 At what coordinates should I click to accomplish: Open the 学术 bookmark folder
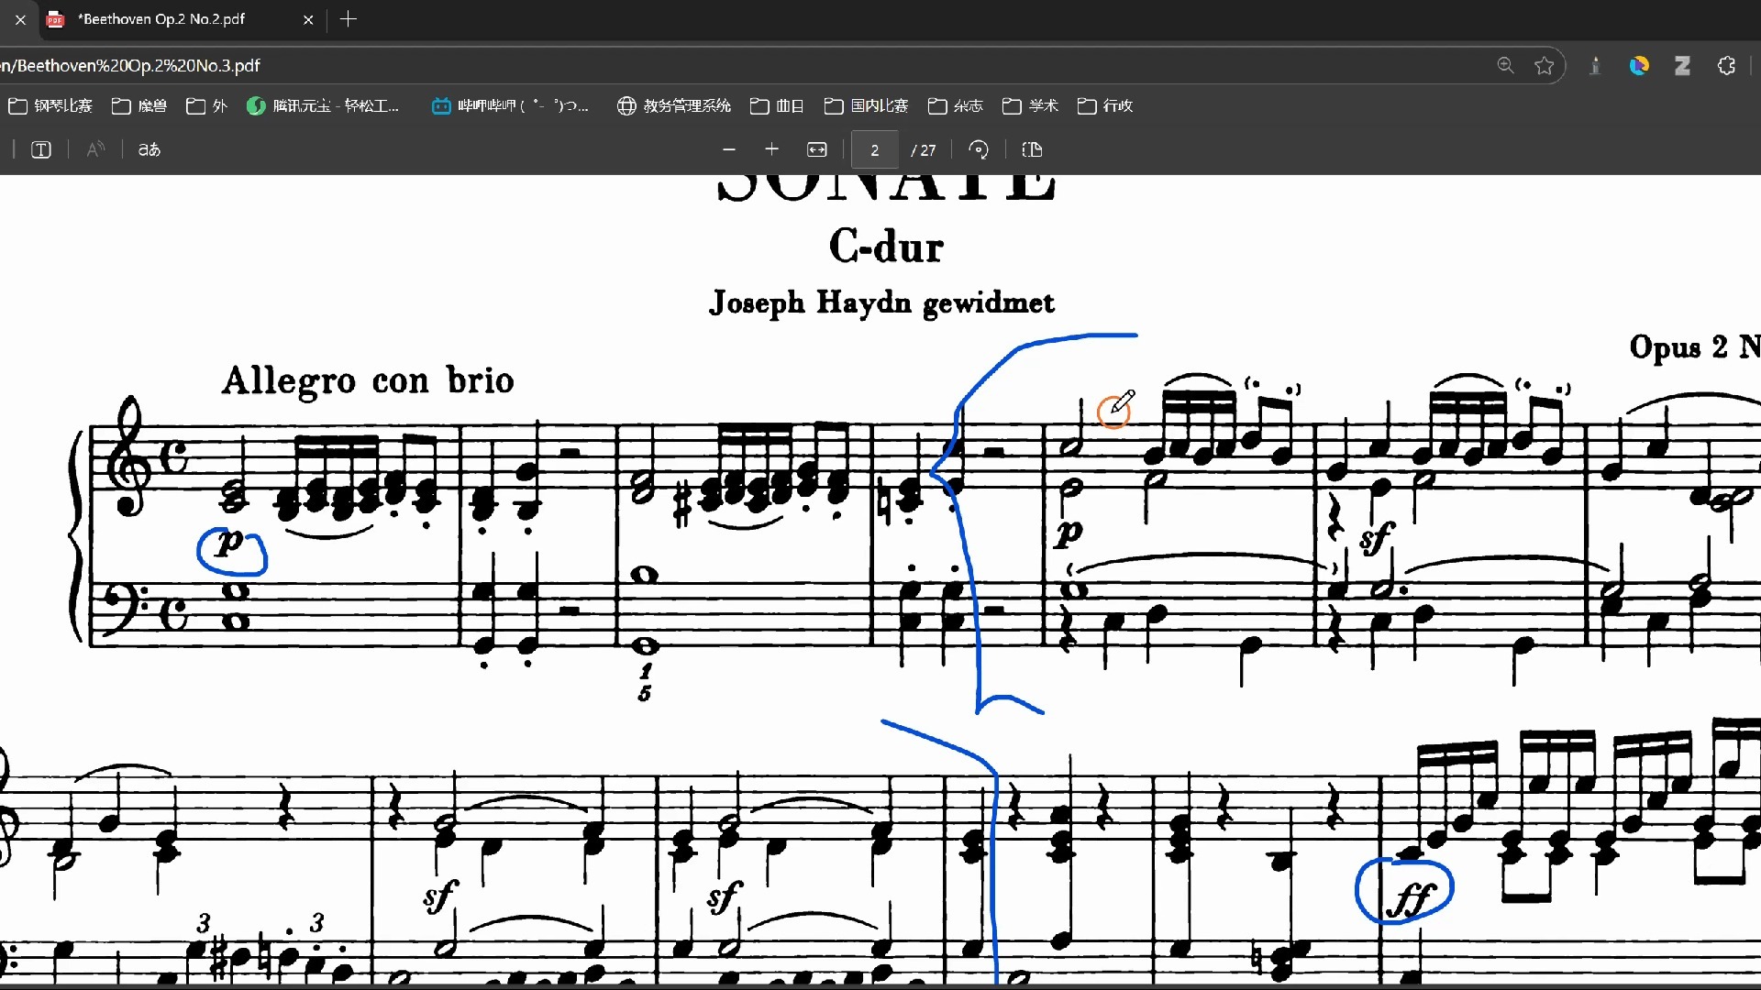tap(1030, 106)
